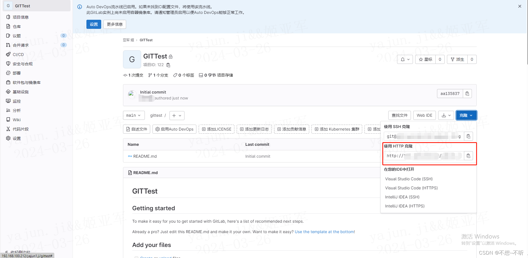Toggle the blue 克隆 clone dropdown
528x258 pixels.
pos(466,115)
